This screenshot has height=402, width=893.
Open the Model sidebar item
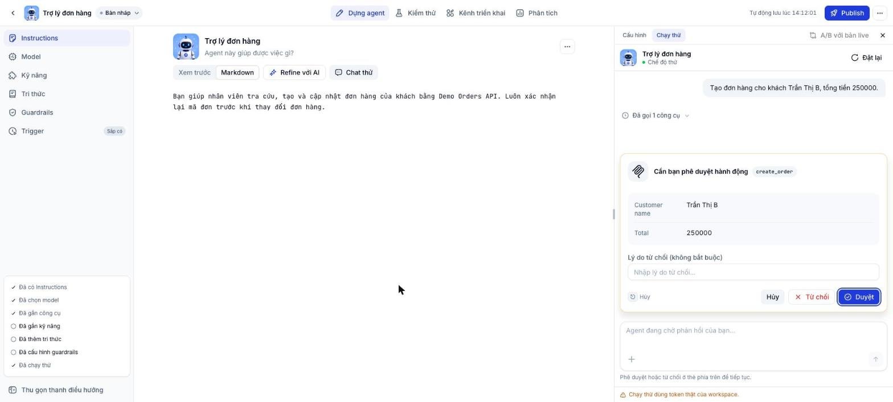pyautogui.click(x=67, y=57)
